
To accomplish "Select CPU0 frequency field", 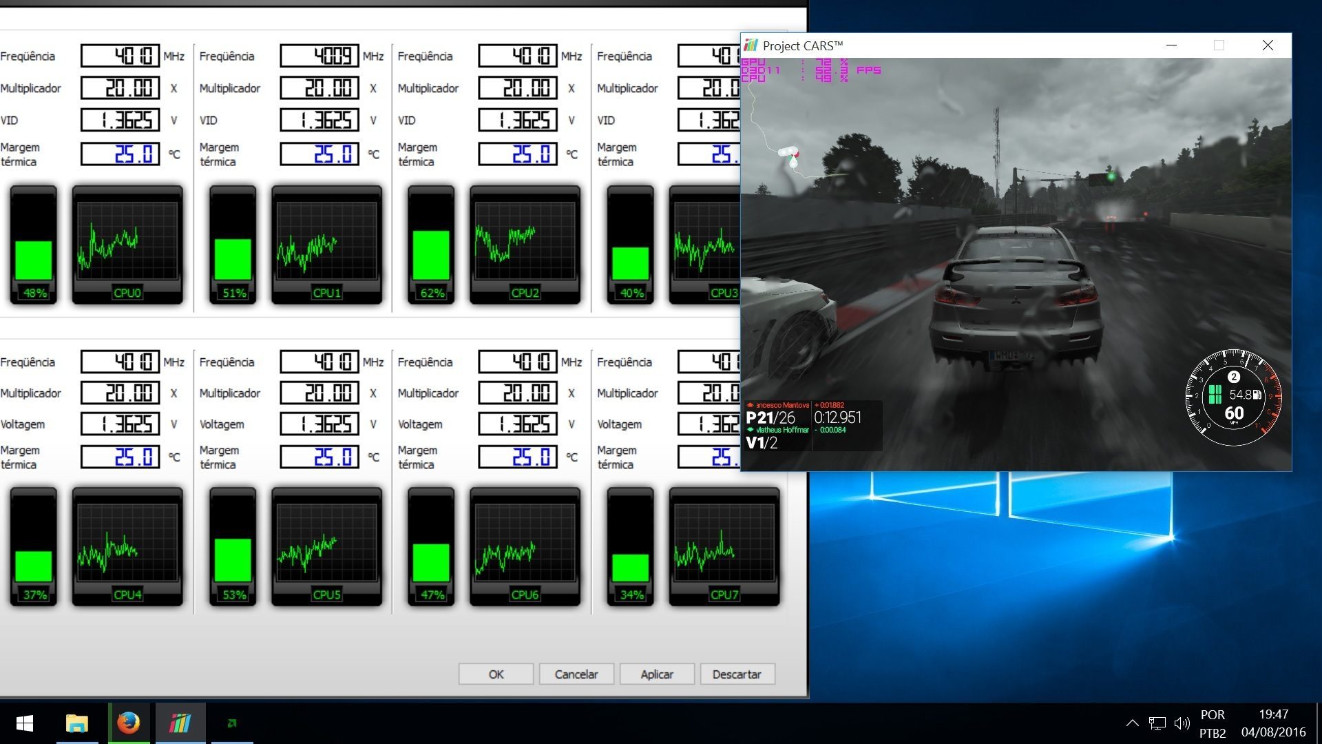I will tap(120, 56).
